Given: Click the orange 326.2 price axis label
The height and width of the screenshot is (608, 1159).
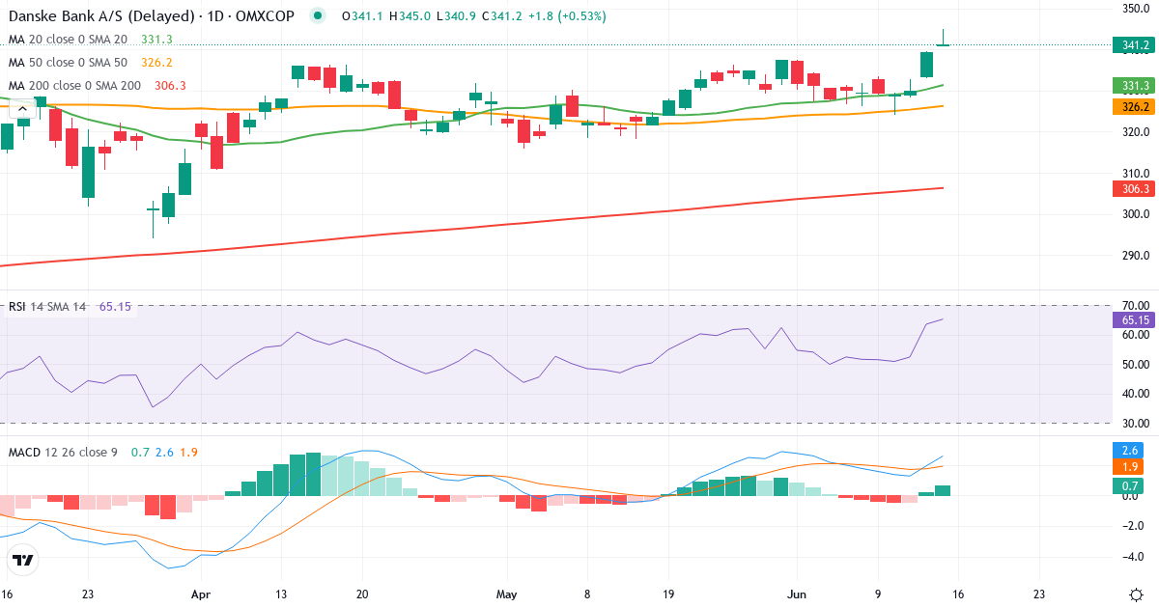Looking at the screenshot, I should [x=1134, y=106].
